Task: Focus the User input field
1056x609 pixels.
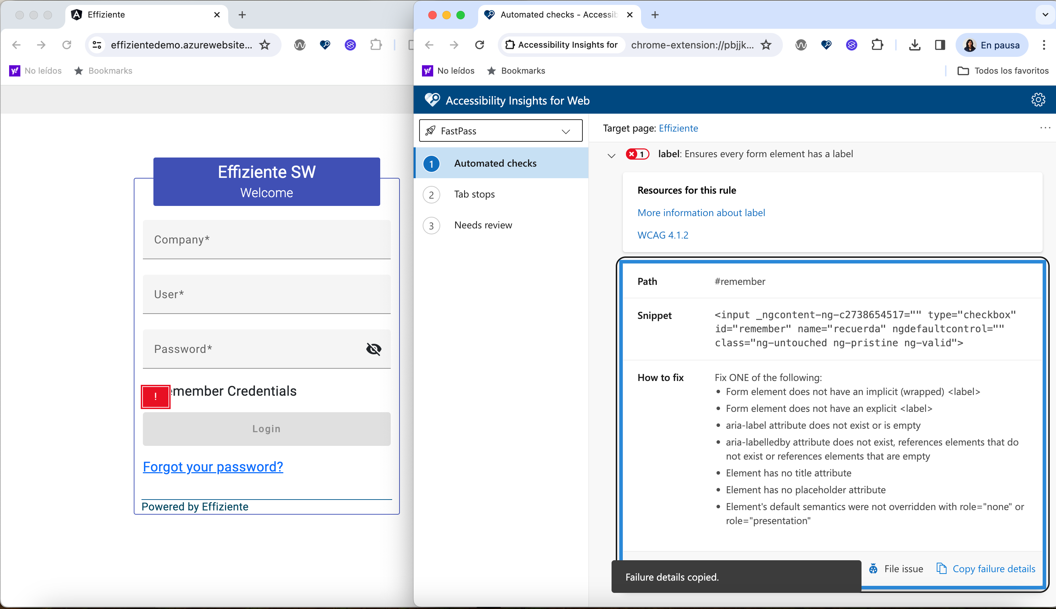Action: click(x=266, y=294)
